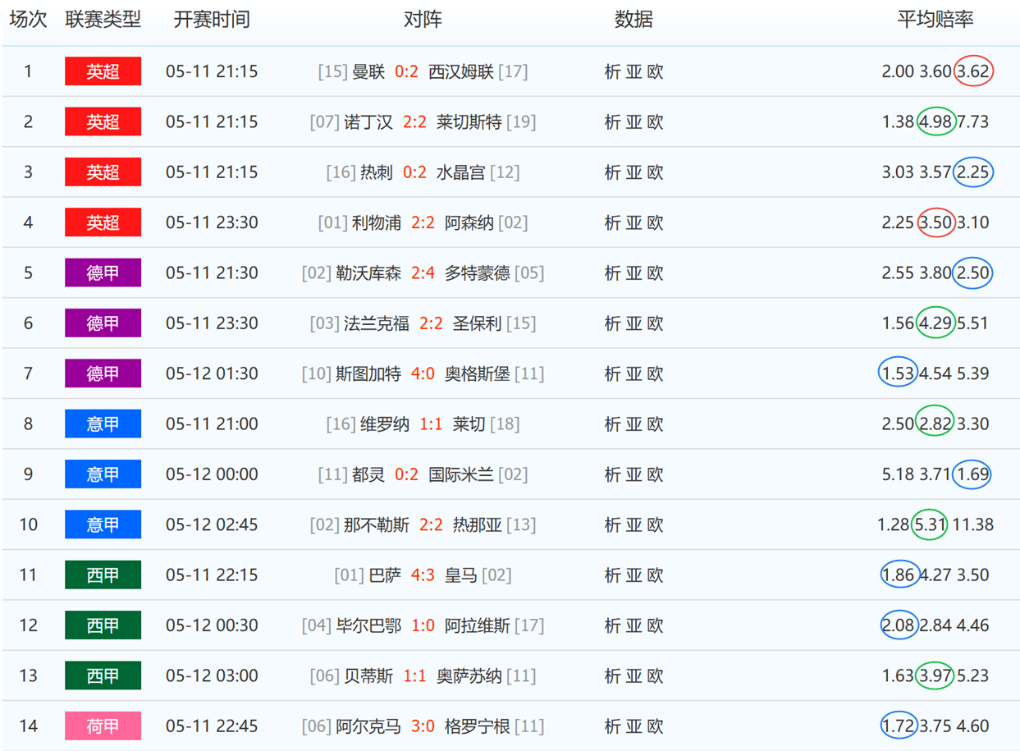Select team 皇马
The height and width of the screenshot is (751, 1020).
[x=461, y=575]
